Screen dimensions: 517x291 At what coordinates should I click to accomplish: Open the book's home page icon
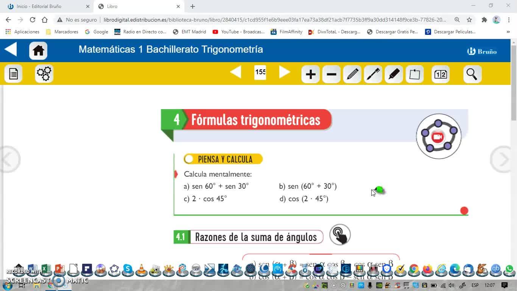(38, 51)
